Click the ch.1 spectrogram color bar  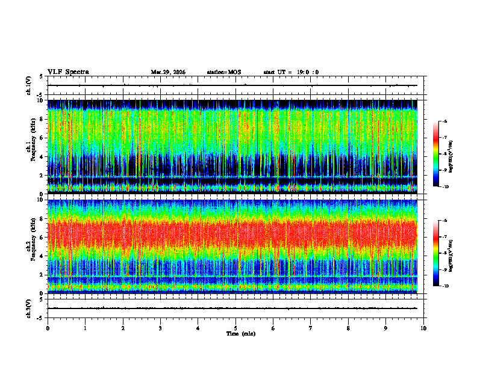pyautogui.click(x=436, y=154)
